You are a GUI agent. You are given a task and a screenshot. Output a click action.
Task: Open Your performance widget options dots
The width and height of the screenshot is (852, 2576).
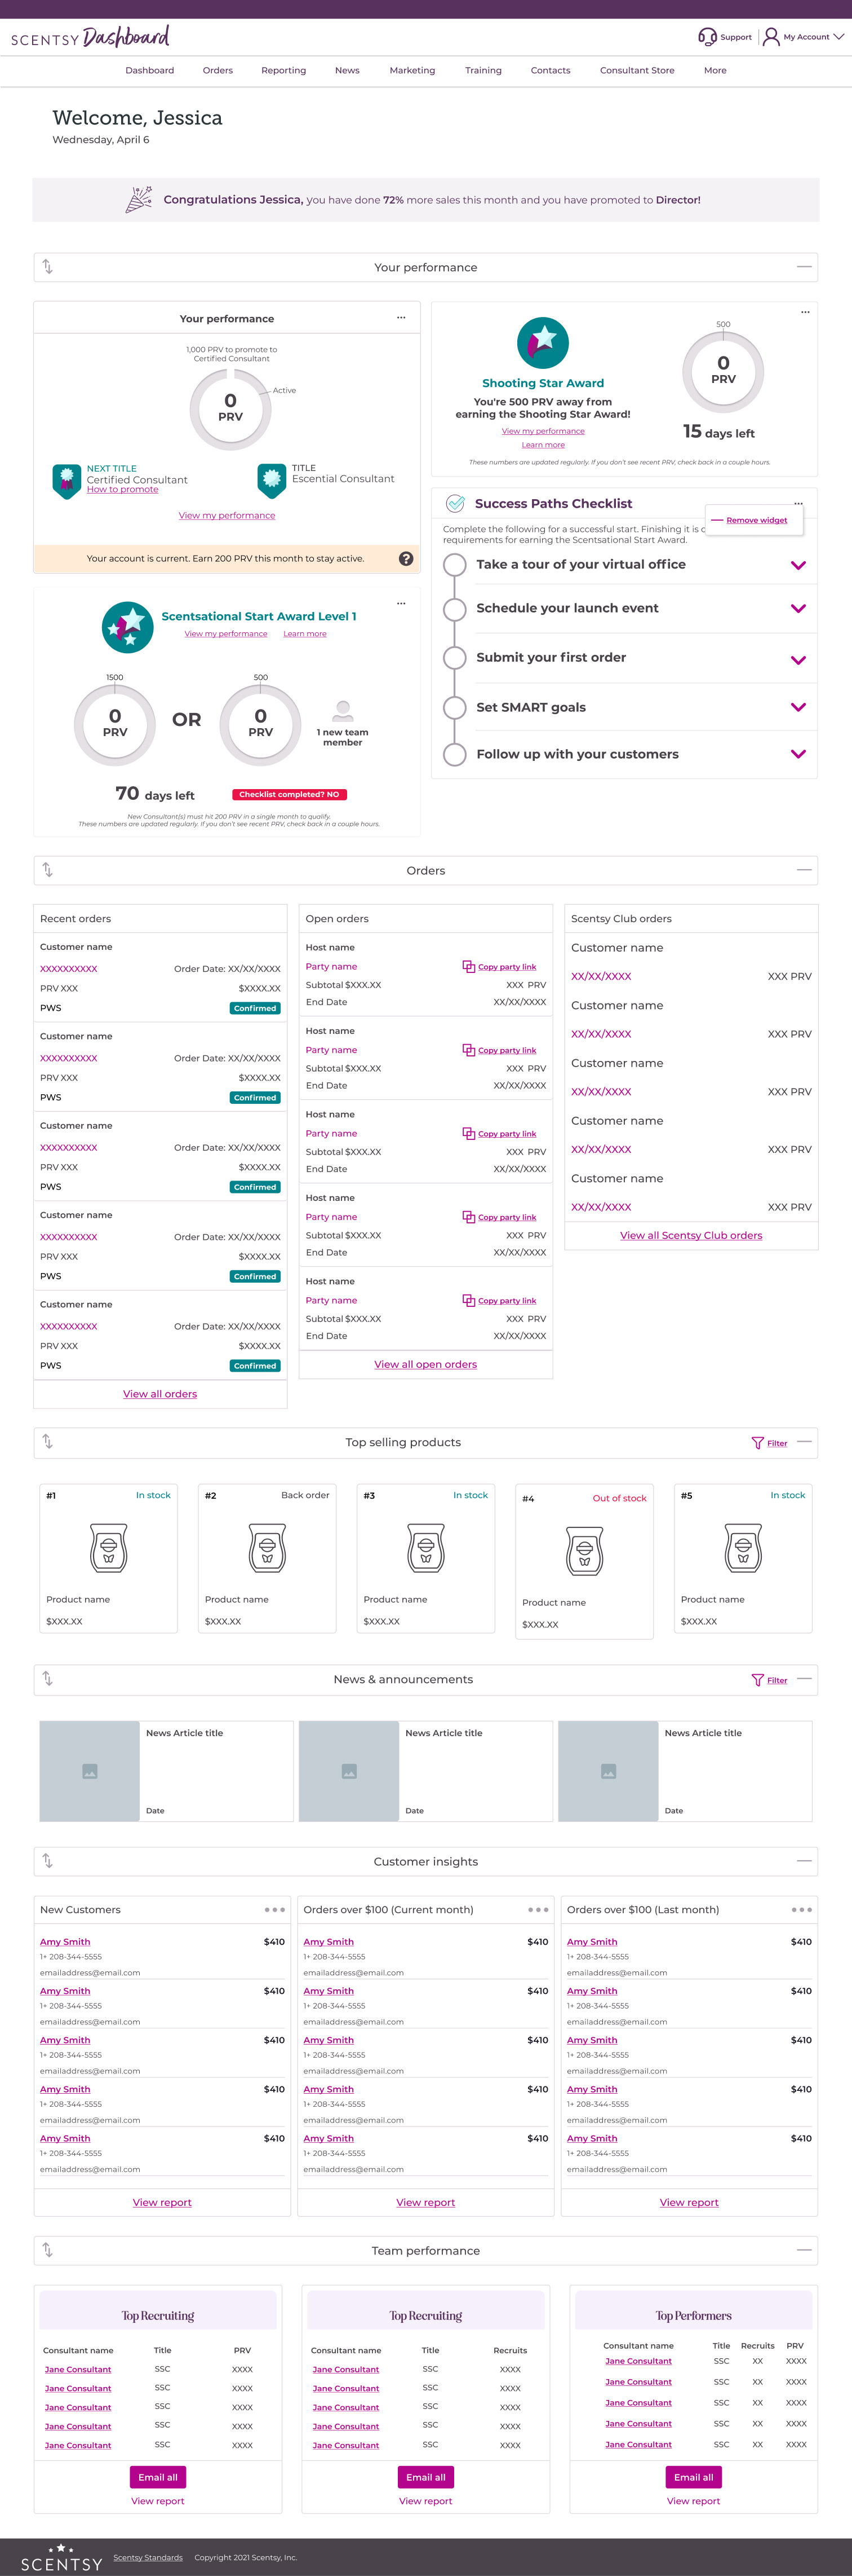pos(402,318)
